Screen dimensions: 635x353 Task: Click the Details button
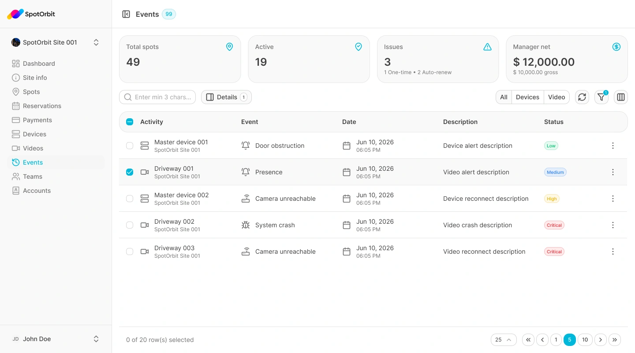226,97
